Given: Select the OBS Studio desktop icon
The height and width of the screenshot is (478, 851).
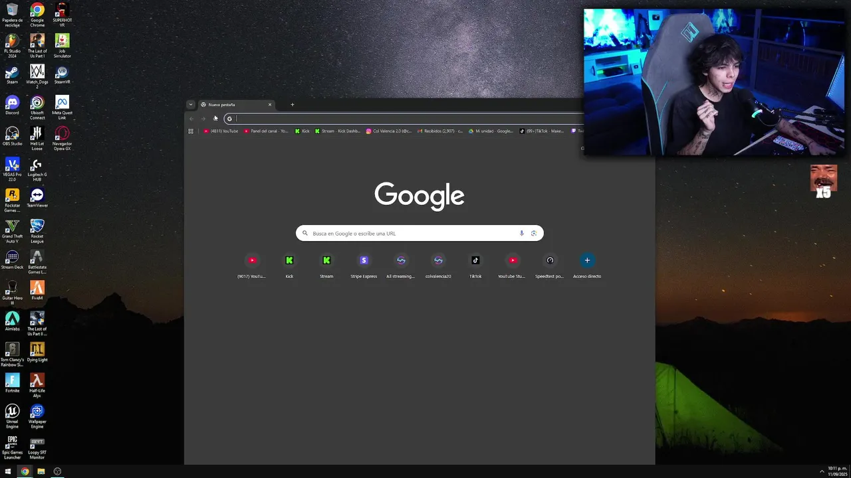Looking at the screenshot, I should [x=12, y=136].
